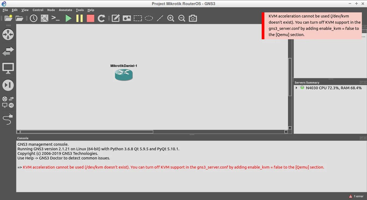Float the Servers Summary panel
This screenshot has height=200, width=367.
pos(361,82)
